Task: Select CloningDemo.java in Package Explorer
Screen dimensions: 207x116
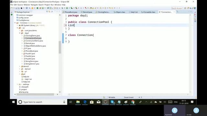Action: pyautogui.click(x=33, y=36)
